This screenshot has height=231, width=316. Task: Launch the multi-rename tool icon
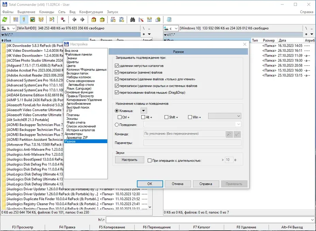click(x=141, y=19)
